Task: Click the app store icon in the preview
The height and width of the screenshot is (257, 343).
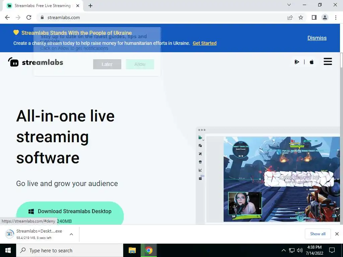Action: (x=200, y=162)
